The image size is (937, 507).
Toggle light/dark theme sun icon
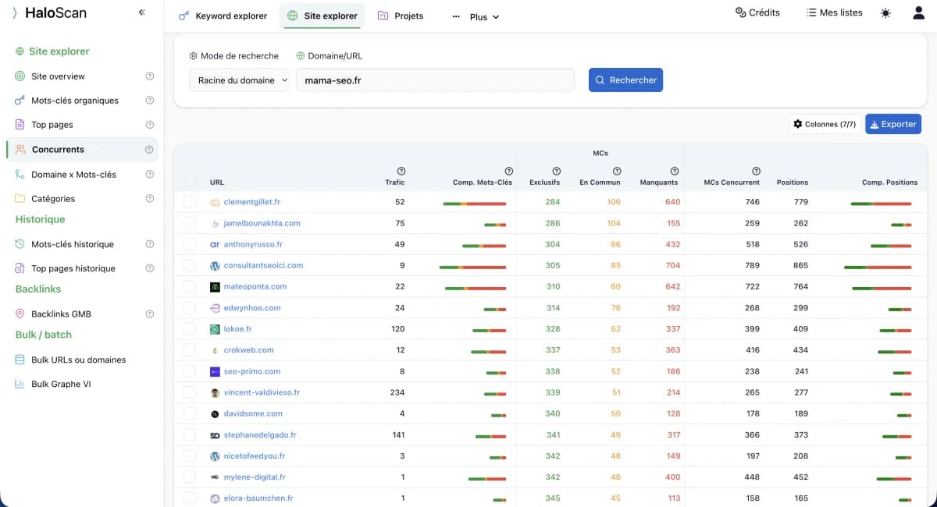pyautogui.click(x=885, y=13)
